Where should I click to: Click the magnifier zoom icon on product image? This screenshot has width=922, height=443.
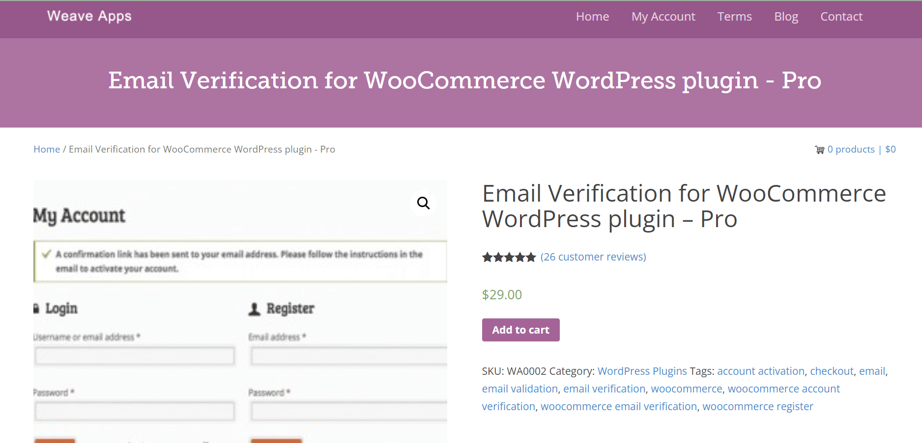click(x=423, y=203)
